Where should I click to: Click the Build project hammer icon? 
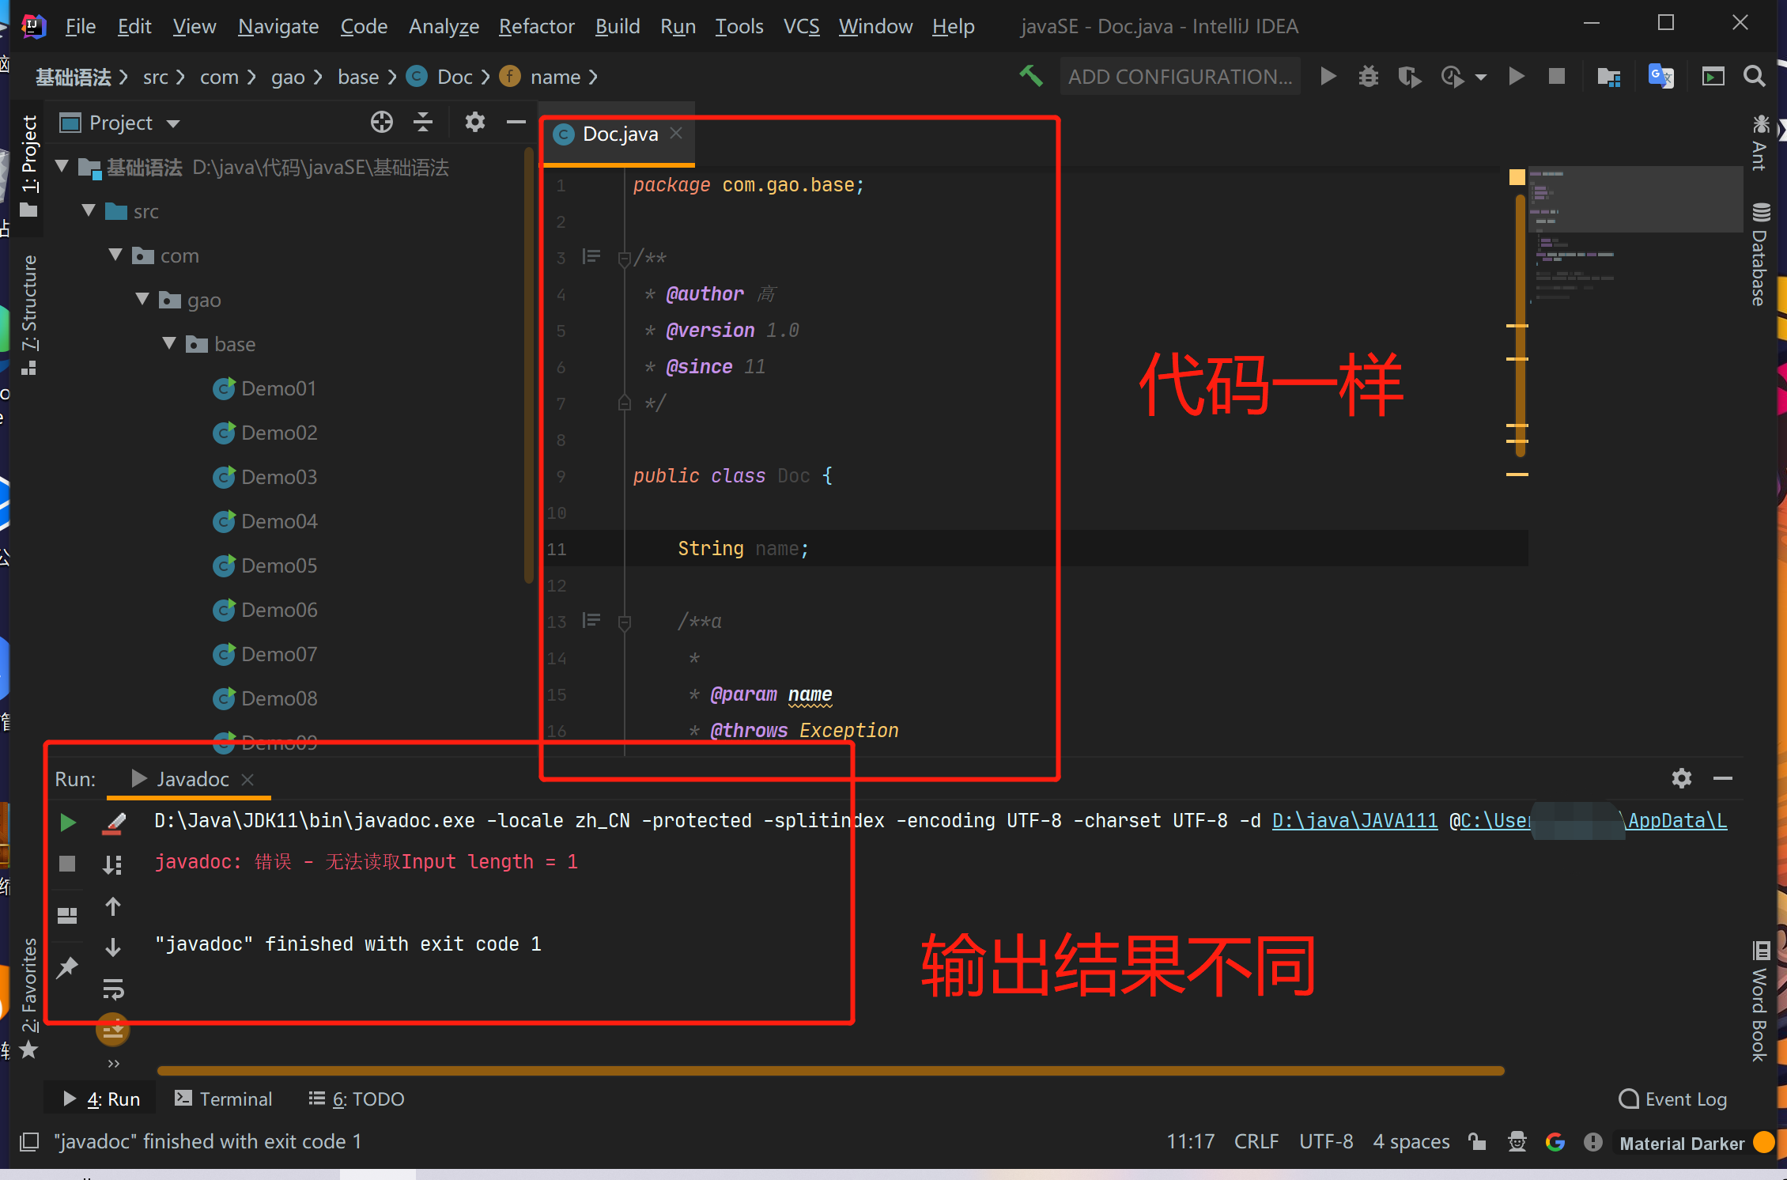point(1030,76)
